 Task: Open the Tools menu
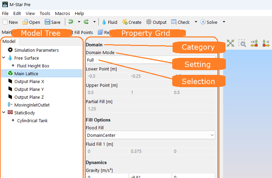pos(45,13)
